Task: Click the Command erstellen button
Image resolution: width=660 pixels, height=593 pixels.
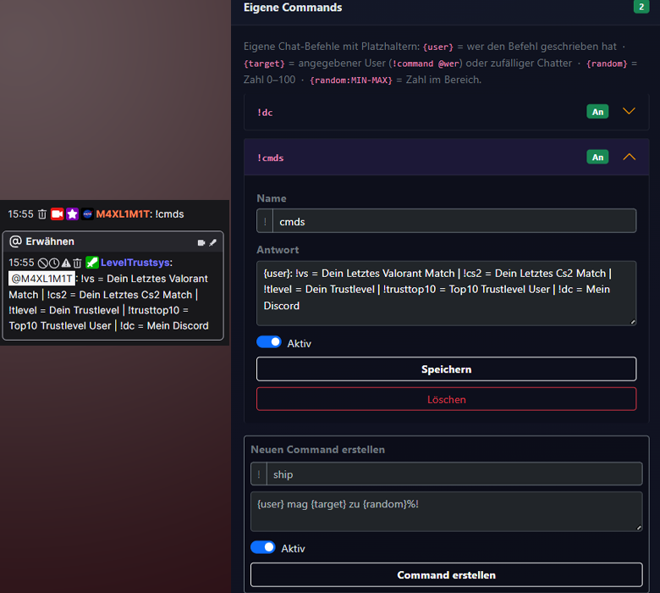Action: pos(446,575)
